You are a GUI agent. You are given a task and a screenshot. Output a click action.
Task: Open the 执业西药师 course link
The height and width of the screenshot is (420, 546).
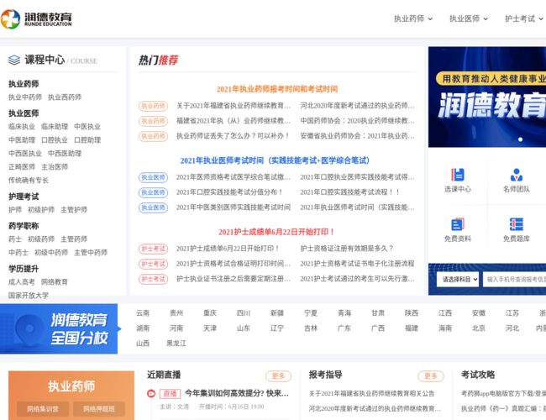coord(65,97)
